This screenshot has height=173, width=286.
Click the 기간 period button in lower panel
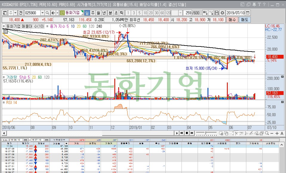click(x=5, y=140)
